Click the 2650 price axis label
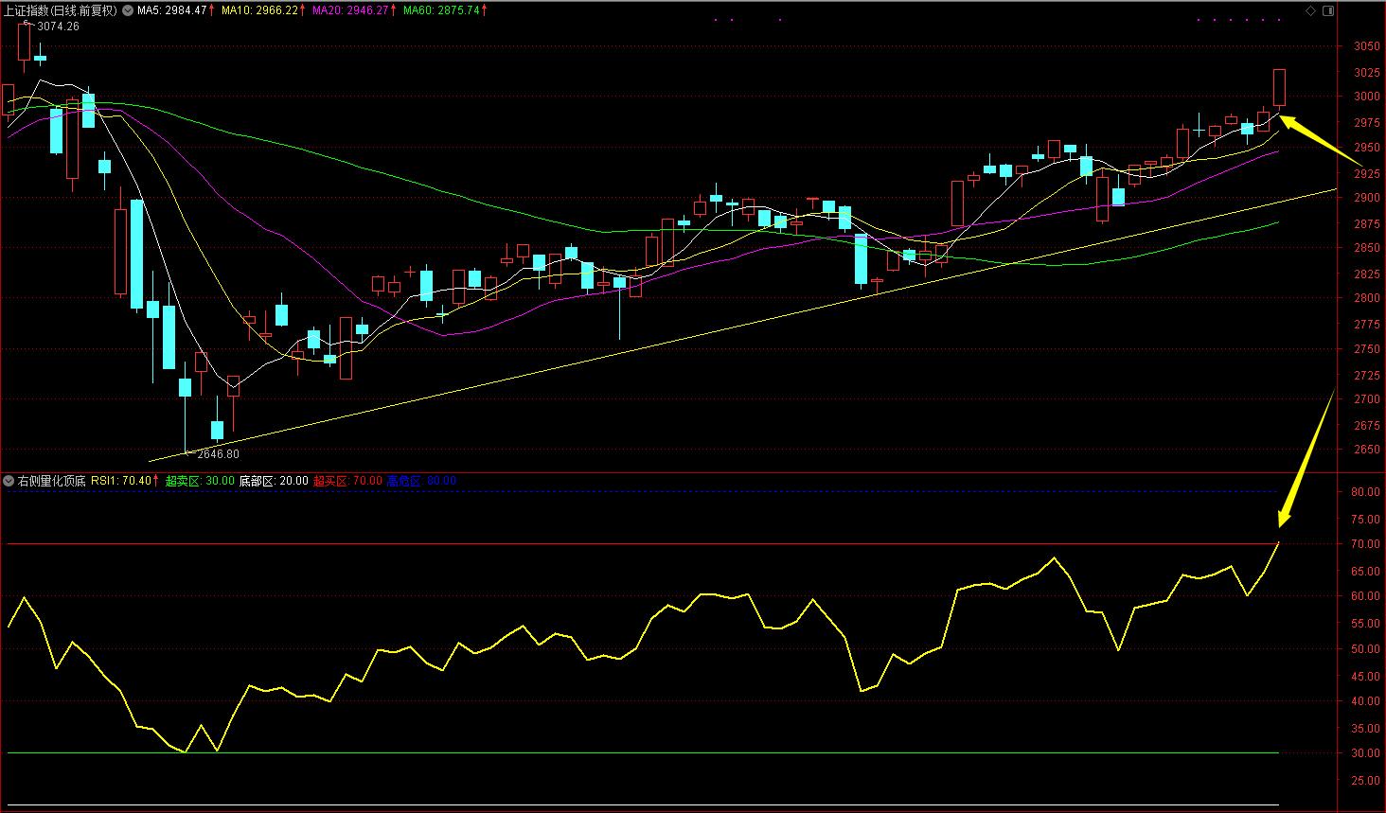 (x=1366, y=450)
